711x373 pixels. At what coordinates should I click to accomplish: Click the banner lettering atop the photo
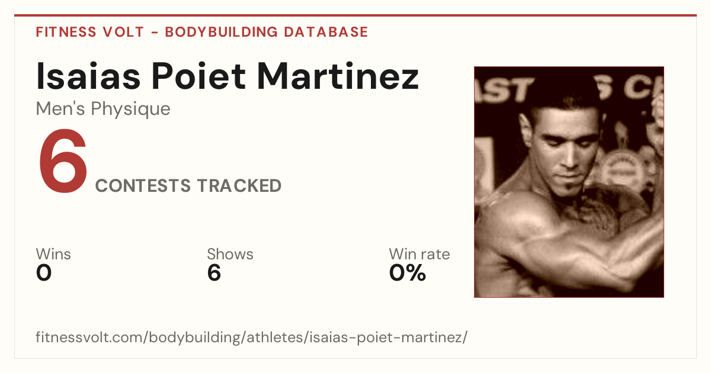pyautogui.click(x=569, y=89)
